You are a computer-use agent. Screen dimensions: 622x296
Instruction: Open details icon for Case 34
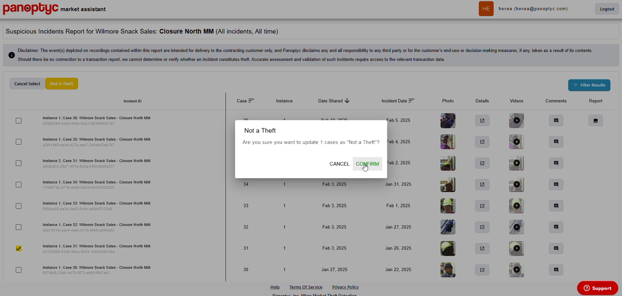click(x=482, y=185)
